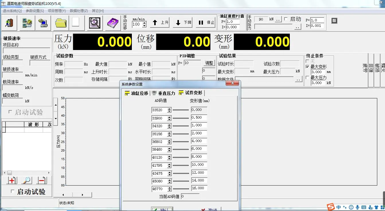Click spinner arrows beside AD code 33900
This screenshot has width=385, height=211.
(169, 118)
